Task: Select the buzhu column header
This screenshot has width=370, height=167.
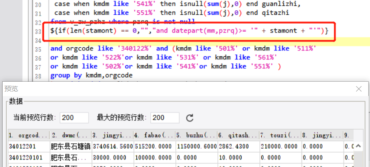Action: point(196,135)
